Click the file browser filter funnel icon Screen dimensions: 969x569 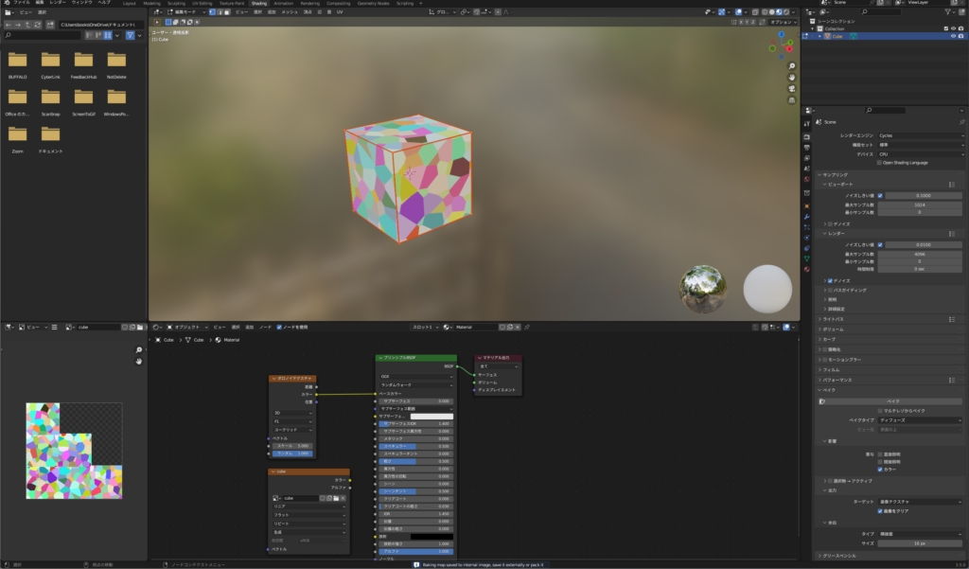130,35
